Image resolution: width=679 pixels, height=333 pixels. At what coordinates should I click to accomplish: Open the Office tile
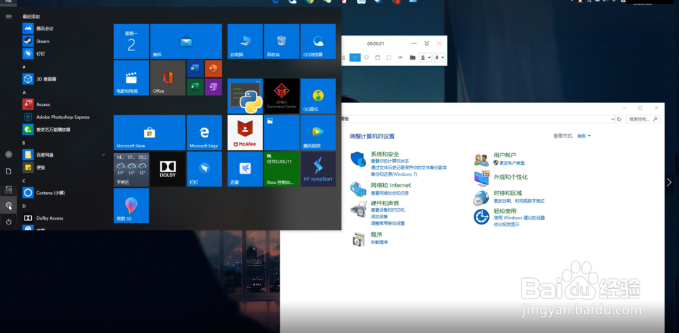click(x=168, y=78)
